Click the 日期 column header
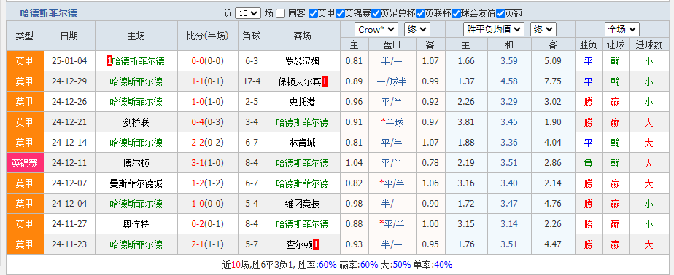The width and height of the screenshot is (674, 275). 69,36
